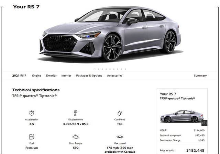Select the first carousel dot indicator
Image resolution: width=220 pixels, height=154 pixels.
95,69
